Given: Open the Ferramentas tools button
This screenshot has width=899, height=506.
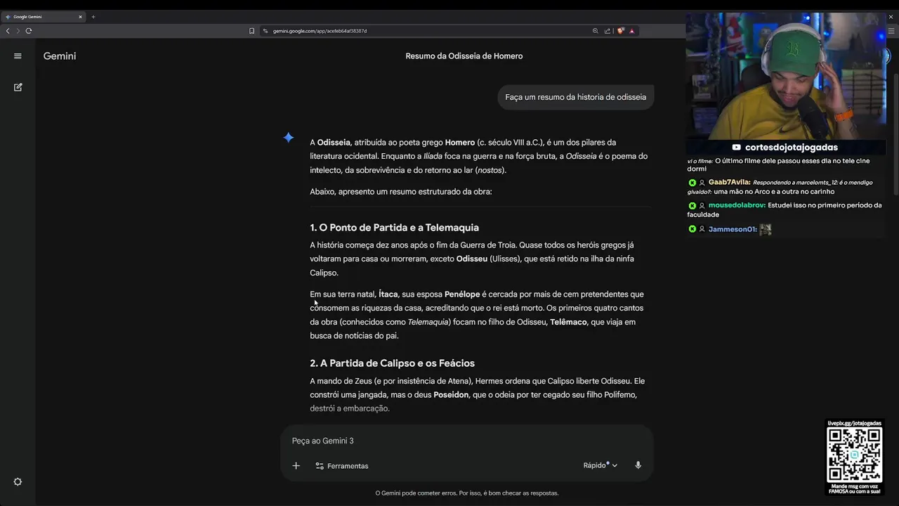Looking at the screenshot, I should coord(342,466).
